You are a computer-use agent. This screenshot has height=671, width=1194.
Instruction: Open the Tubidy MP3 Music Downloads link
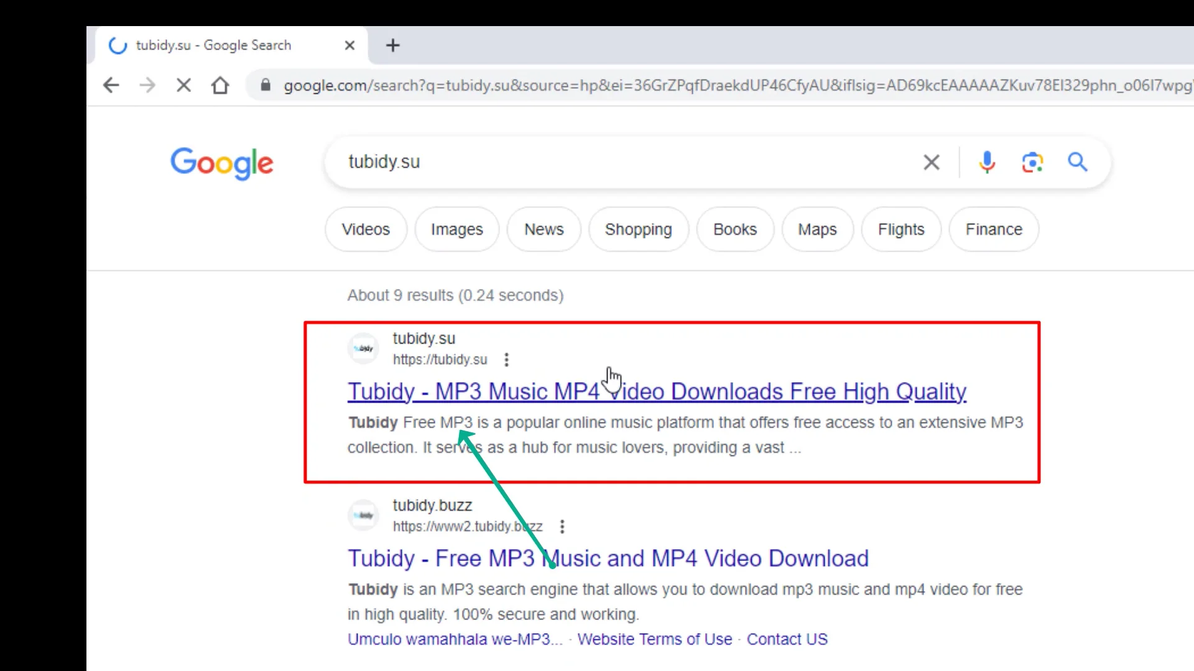tap(657, 391)
